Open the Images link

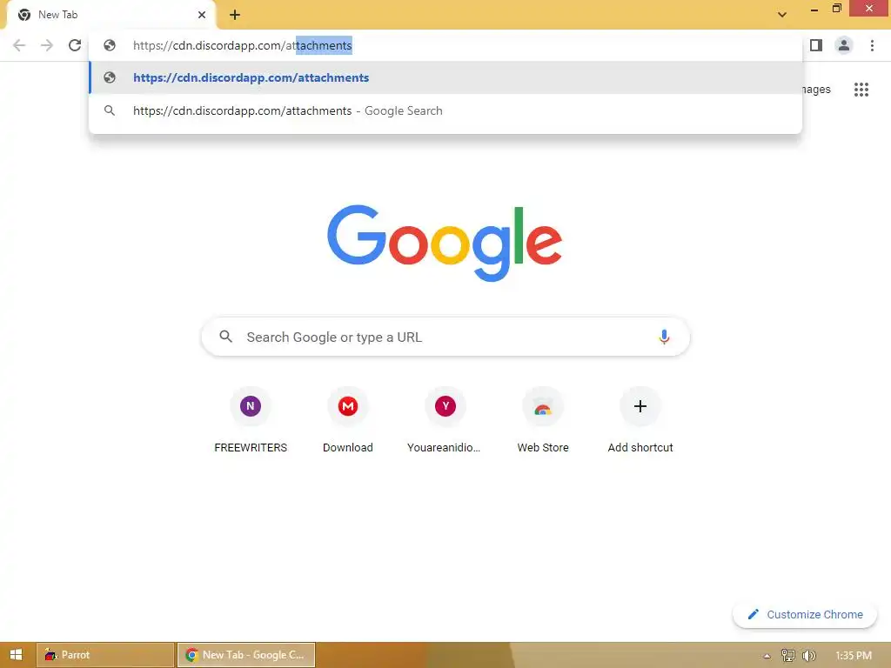tap(816, 90)
